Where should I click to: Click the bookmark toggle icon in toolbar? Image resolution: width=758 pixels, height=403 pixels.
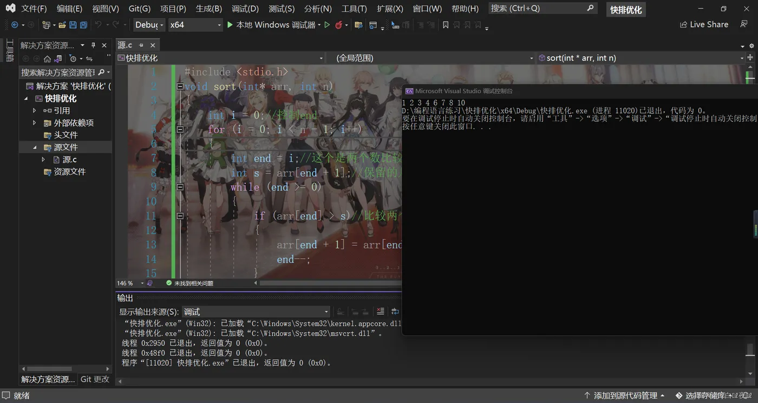(x=446, y=25)
